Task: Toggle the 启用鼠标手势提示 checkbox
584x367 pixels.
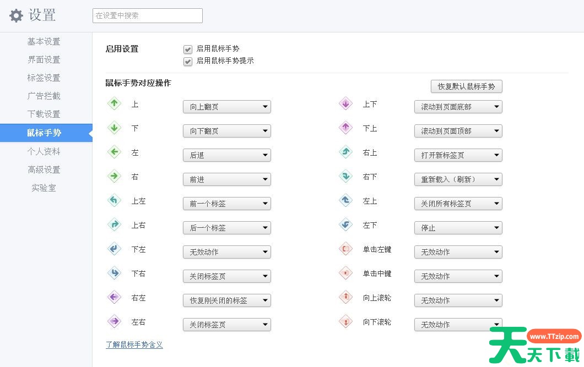Action: click(188, 62)
